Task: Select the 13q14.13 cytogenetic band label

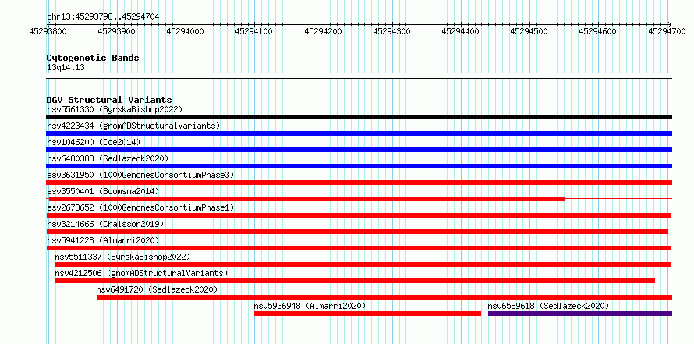Action: tap(66, 68)
